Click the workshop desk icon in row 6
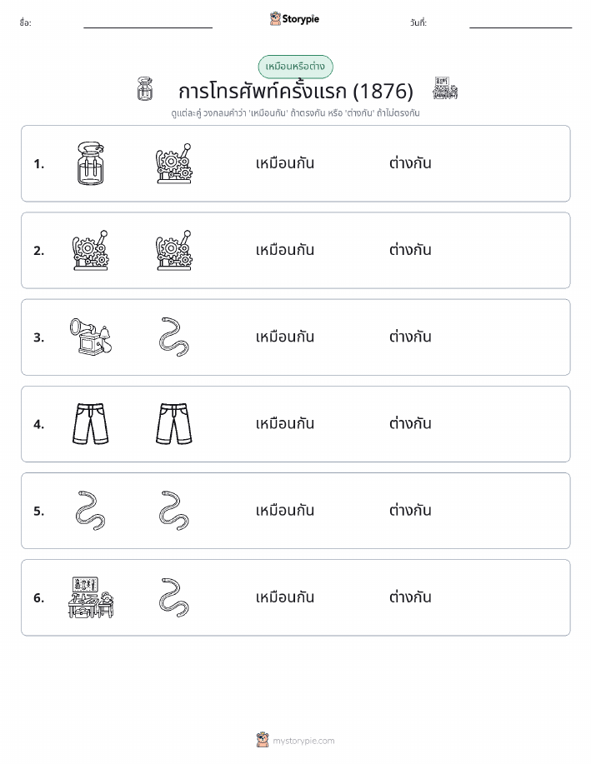The width and height of the screenshot is (591, 764). pyautogui.click(x=91, y=597)
